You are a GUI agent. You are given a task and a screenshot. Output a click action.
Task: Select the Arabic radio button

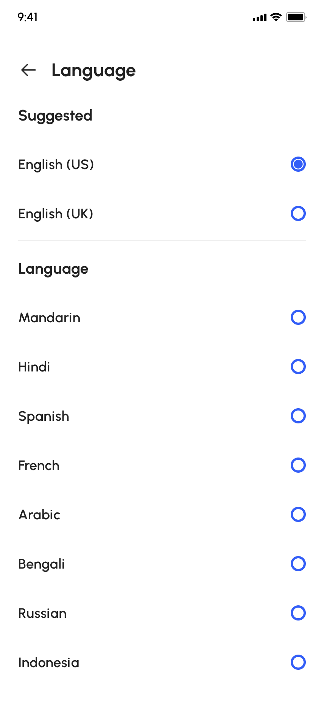pyautogui.click(x=298, y=514)
